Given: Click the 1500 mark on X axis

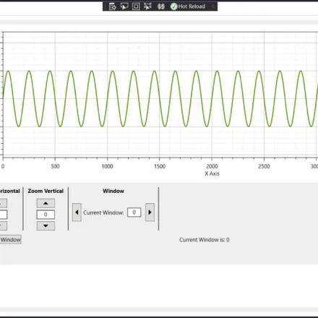Looking at the screenshot, I should pyautogui.click(x=160, y=166).
